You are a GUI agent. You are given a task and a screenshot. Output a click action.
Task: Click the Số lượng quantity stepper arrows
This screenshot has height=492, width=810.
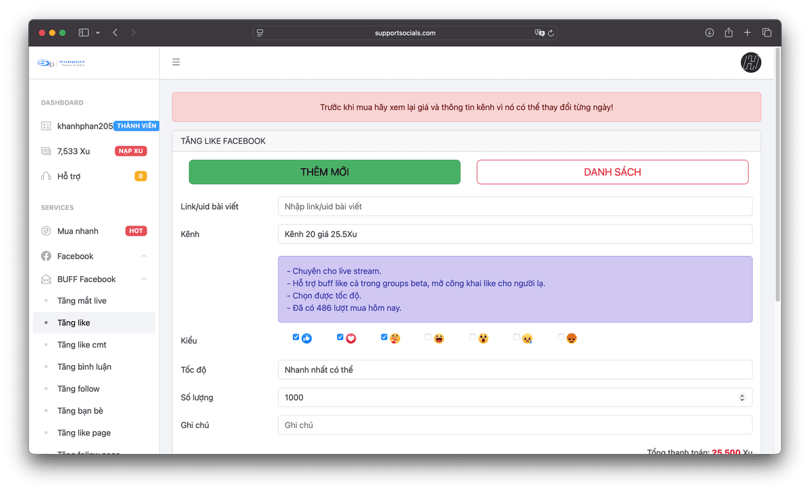point(742,398)
